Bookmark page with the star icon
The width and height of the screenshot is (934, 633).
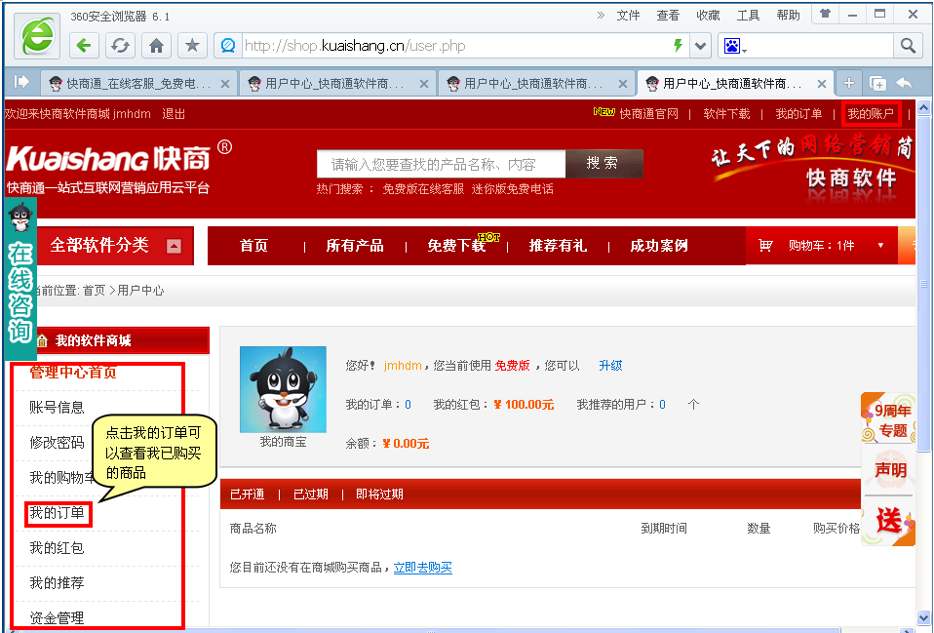coord(192,46)
